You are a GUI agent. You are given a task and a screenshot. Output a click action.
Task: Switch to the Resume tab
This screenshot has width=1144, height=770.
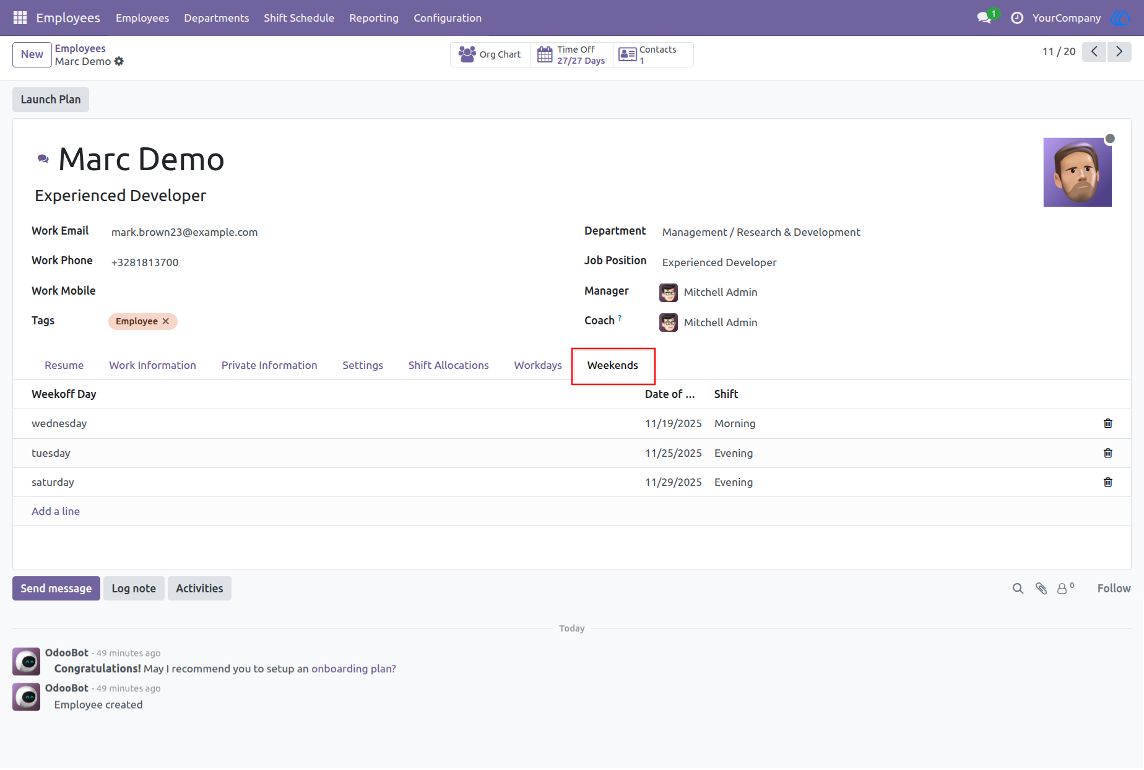coord(64,365)
